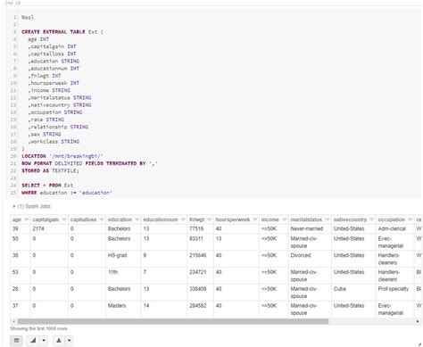Click the hoursperweek column header label
Viewport: 423px width, 347px height.
[233, 219]
